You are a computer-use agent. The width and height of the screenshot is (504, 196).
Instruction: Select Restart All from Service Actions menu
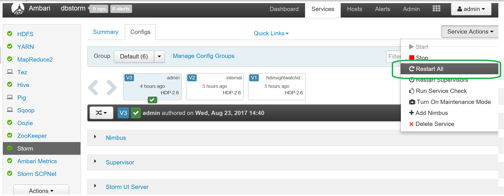point(429,69)
